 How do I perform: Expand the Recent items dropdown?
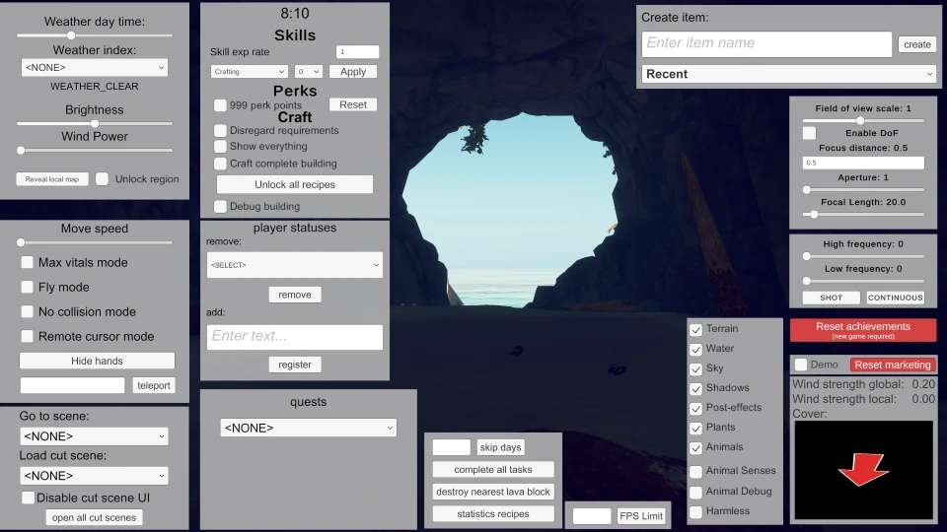[x=788, y=74]
